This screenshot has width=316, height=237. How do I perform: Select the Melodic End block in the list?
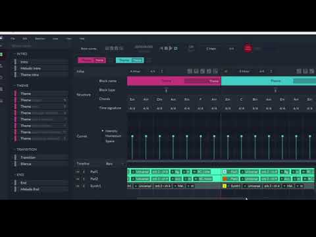41,189
